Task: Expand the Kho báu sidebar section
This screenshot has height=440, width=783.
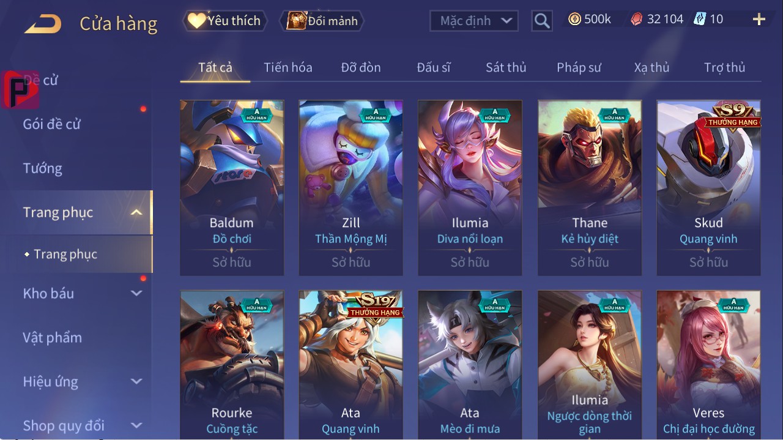Action: tap(136, 293)
